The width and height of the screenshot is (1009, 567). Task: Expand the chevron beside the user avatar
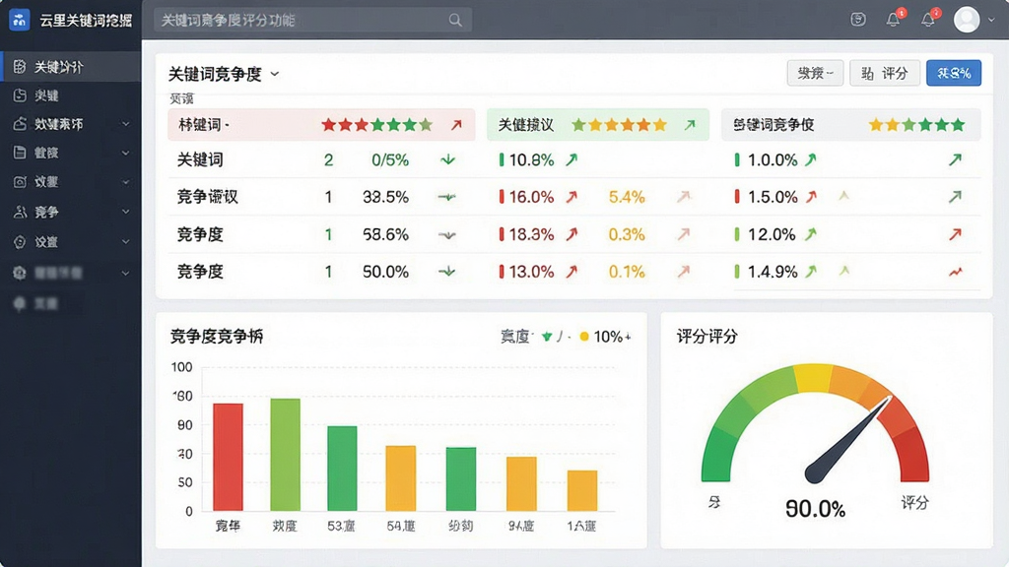point(991,20)
